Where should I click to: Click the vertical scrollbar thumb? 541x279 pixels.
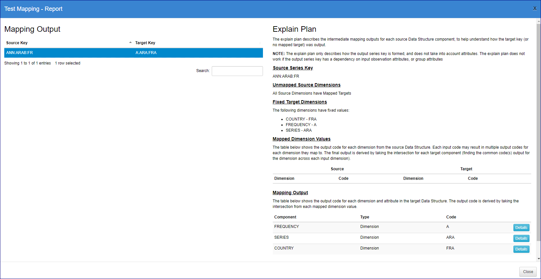538,131
